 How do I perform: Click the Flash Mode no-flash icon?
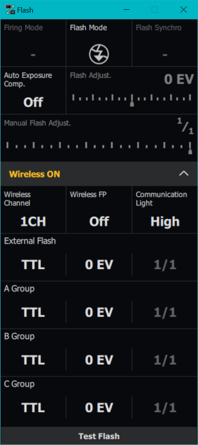(99, 55)
